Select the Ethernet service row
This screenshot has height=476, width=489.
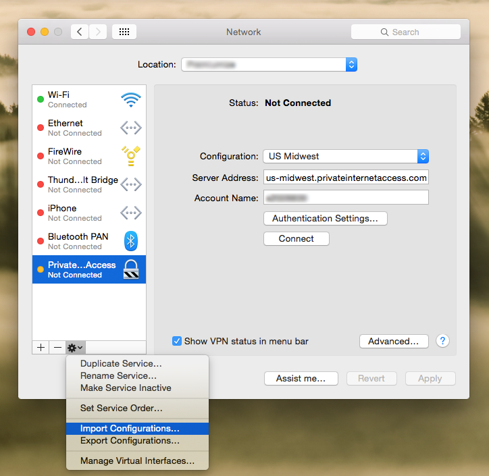(89, 128)
